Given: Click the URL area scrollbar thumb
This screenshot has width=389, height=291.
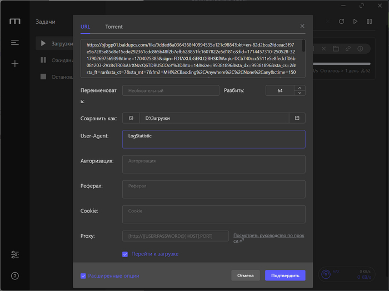Looking at the screenshot, I should [x=303, y=46].
